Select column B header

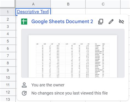coord(68,4)
